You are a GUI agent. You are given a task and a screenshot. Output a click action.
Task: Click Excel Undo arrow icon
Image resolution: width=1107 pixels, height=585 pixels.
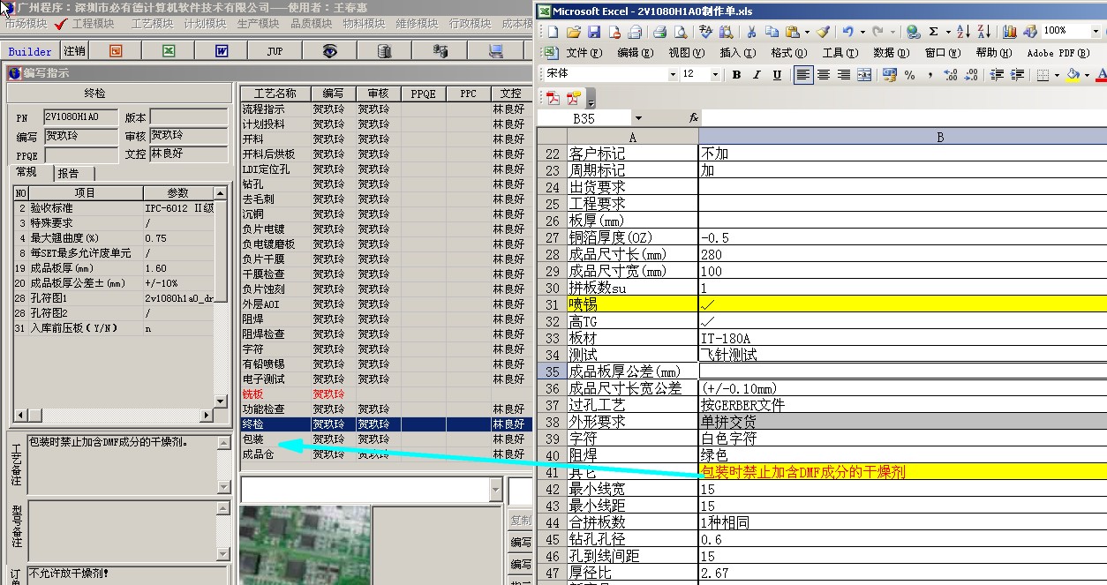847,32
